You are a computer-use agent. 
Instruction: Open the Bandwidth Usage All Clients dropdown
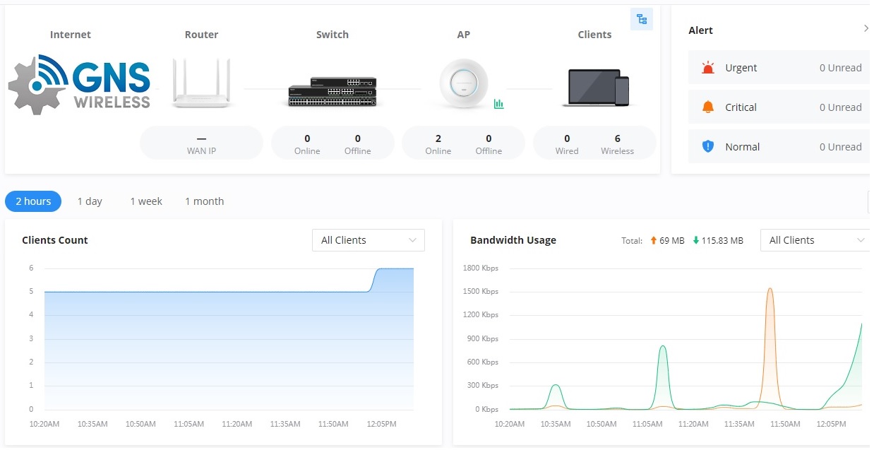(x=816, y=240)
